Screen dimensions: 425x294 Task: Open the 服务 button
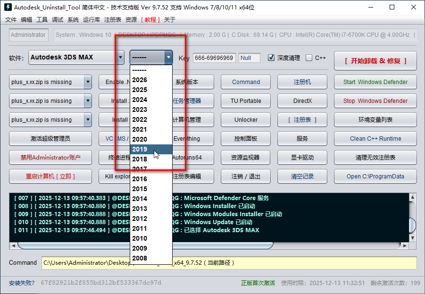click(x=302, y=139)
